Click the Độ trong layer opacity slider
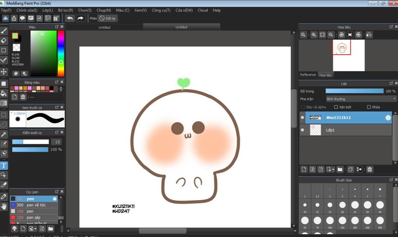Viewport: 398px width, 237px height. click(x=354, y=91)
